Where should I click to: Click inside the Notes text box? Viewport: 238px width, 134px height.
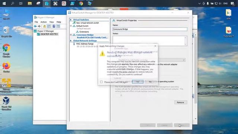[150, 41]
